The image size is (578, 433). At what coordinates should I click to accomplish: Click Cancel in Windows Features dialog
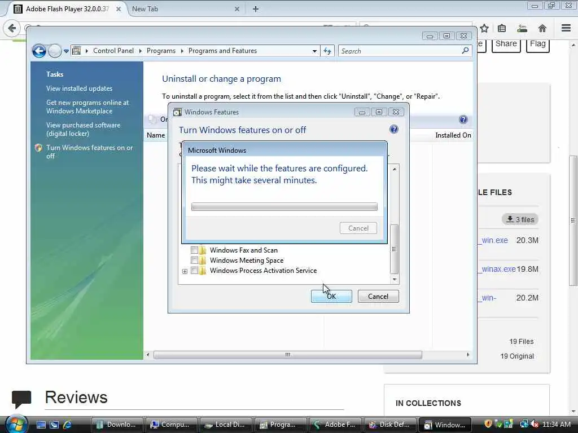pyautogui.click(x=378, y=297)
